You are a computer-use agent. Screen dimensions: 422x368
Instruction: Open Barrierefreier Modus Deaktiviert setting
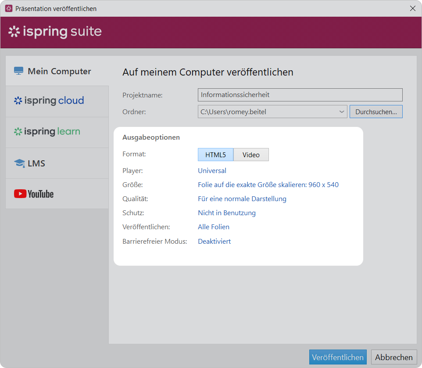coord(214,241)
